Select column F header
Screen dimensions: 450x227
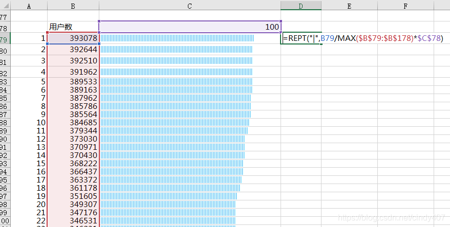(x=405, y=6)
